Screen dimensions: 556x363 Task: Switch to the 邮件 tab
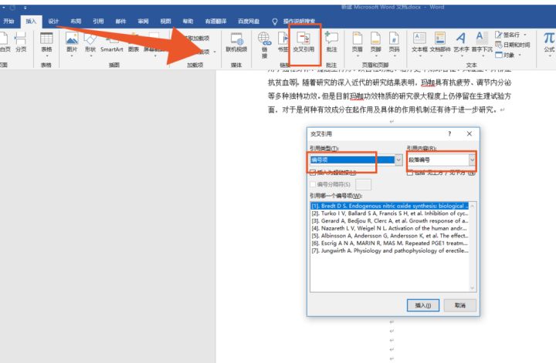(120, 22)
